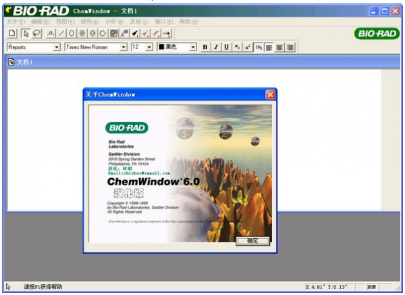Open the 视图 menu
The height and width of the screenshot is (295, 405).
click(x=65, y=22)
